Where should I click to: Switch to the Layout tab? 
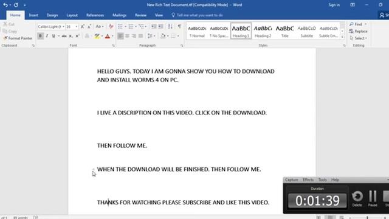pyautogui.click(x=72, y=15)
